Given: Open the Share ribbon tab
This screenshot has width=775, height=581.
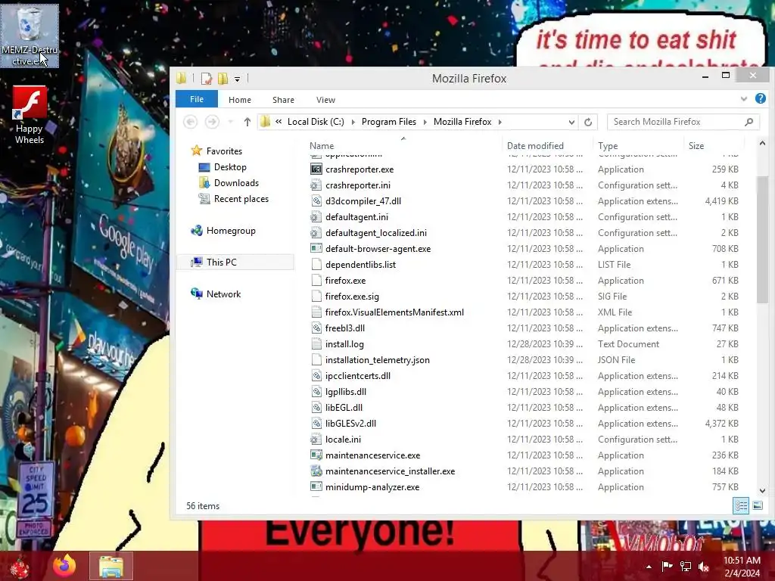Looking at the screenshot, I should tap(283, 100).
